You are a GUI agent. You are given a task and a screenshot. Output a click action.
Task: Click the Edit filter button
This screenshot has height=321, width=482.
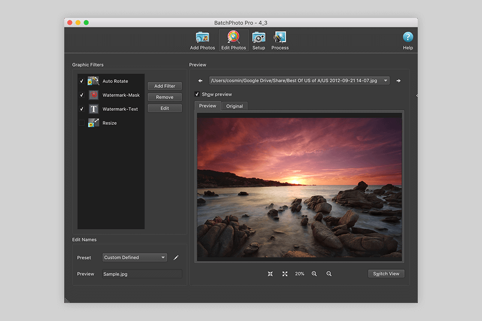(x=165, y=108)
